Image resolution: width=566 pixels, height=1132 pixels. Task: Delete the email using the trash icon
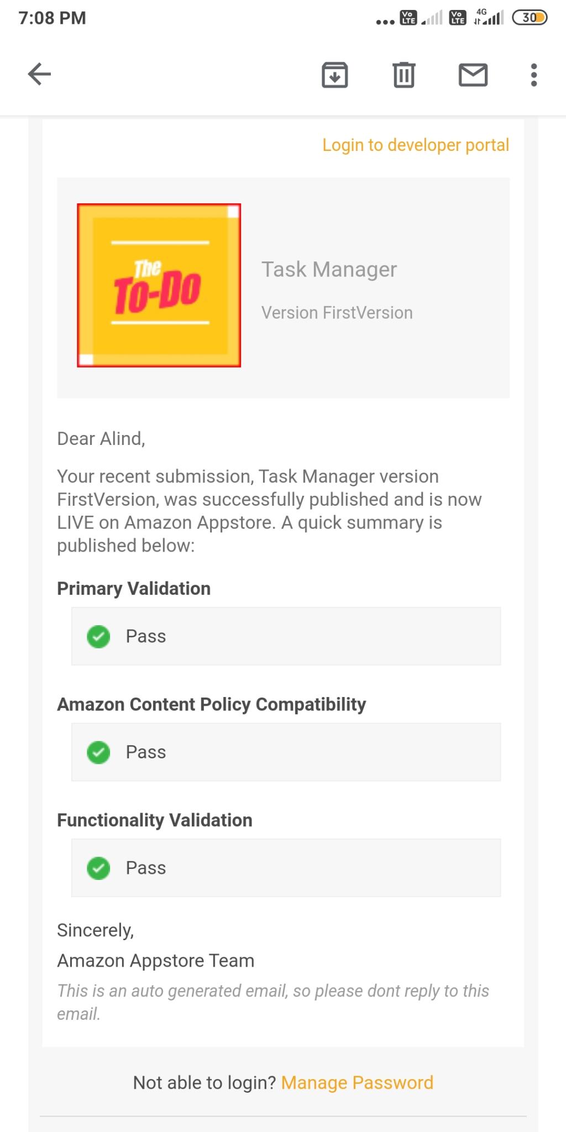tap(404, 75)
